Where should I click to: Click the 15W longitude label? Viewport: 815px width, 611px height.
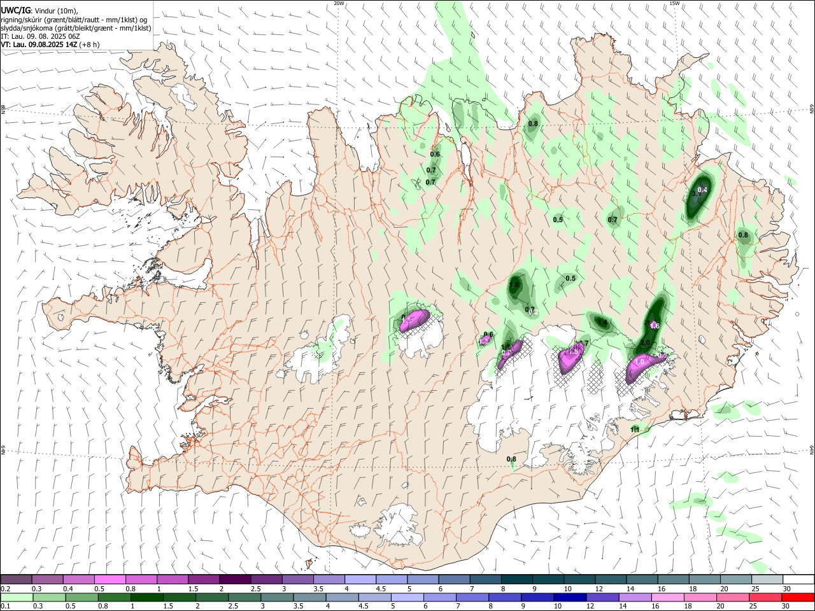click(x=674, y=3)
